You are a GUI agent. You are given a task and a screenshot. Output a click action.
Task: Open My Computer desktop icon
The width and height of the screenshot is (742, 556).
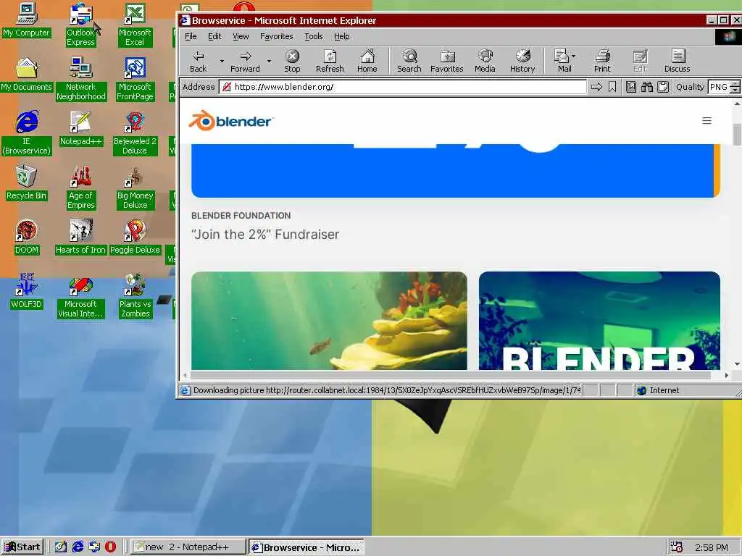pos(27,20)
